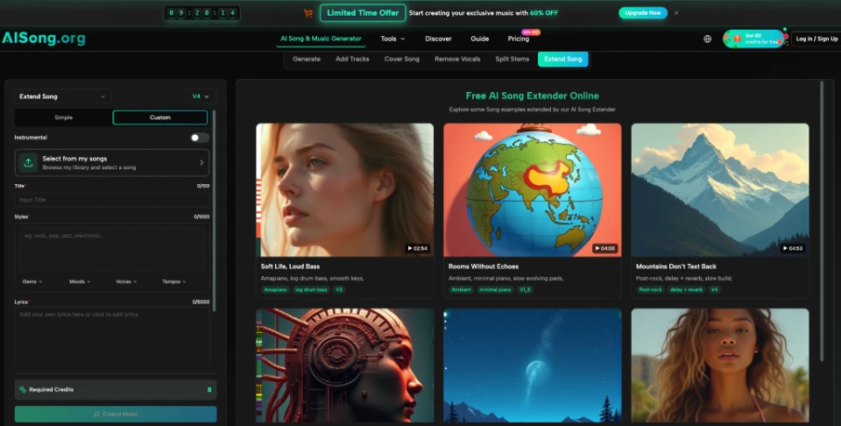
Task: Expand Select from my songs chevron
Action: 201,162
